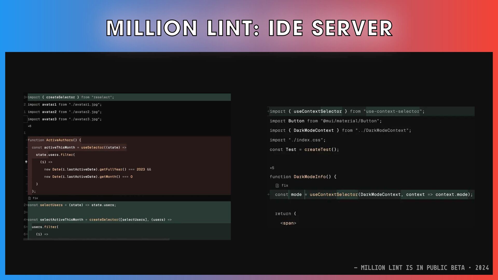The height and width of the screenshot is (280, 498).
Task: Click the minus marker beside function ActiveAuthors
Action: click(26, 140)
